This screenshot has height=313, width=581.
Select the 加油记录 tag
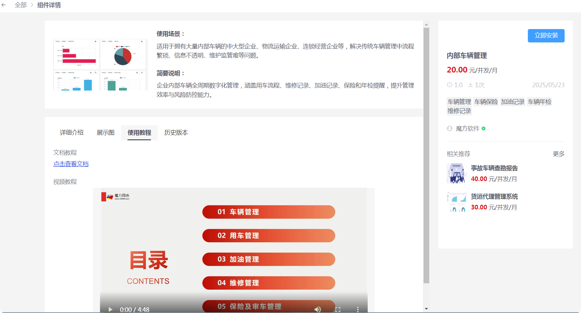(x=513, y=102)
